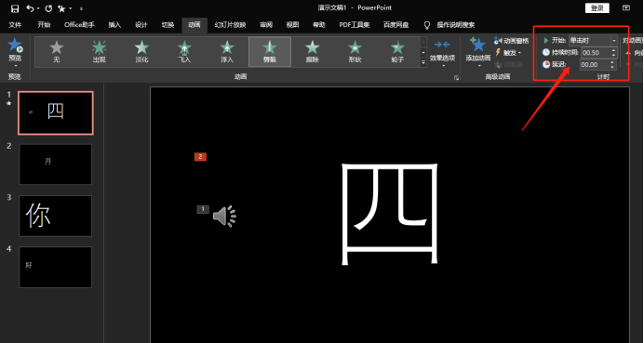Apply the 淡化 fade animation
Image resolution: width=644 pixels, height=343 pixels.
(x=141, y=51)
